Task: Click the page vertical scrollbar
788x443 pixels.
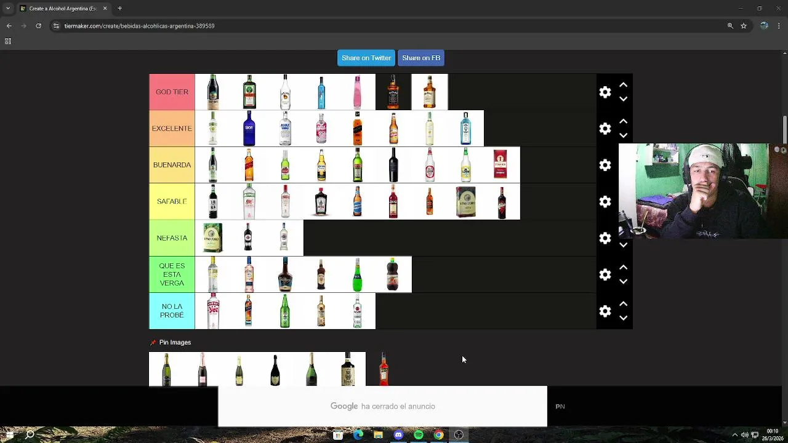Action: (784, 129)
